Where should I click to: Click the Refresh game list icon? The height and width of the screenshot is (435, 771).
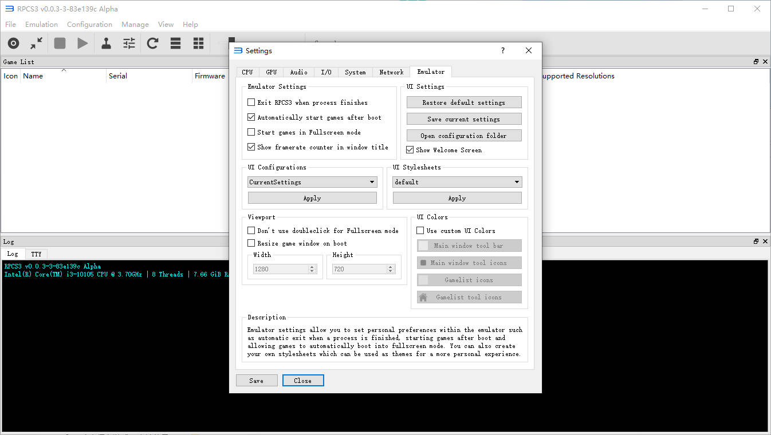point(152,43)
